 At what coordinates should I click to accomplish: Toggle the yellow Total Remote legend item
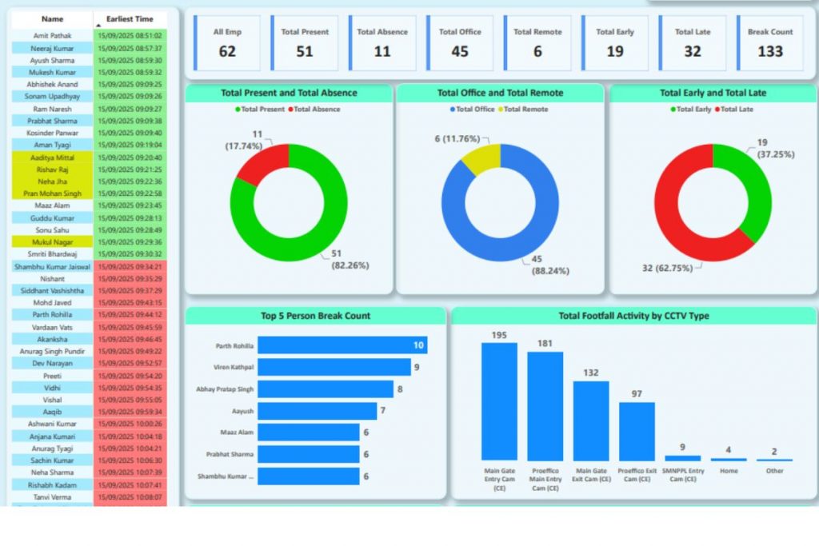pos(501,110)
